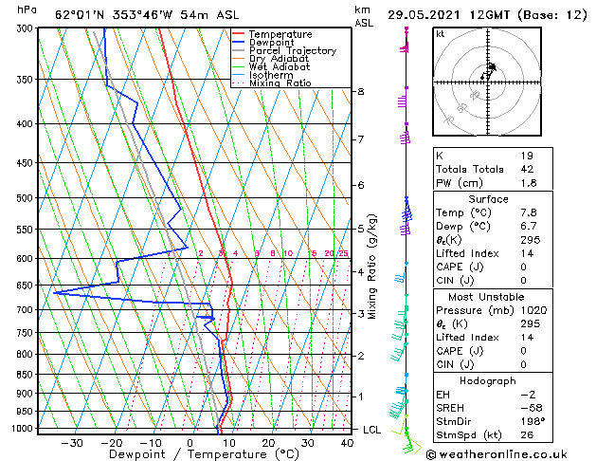This screenshot has width=596, height=461.
Task: Click the surface Dewp value 6.7
Action: (x=529, y=227)
